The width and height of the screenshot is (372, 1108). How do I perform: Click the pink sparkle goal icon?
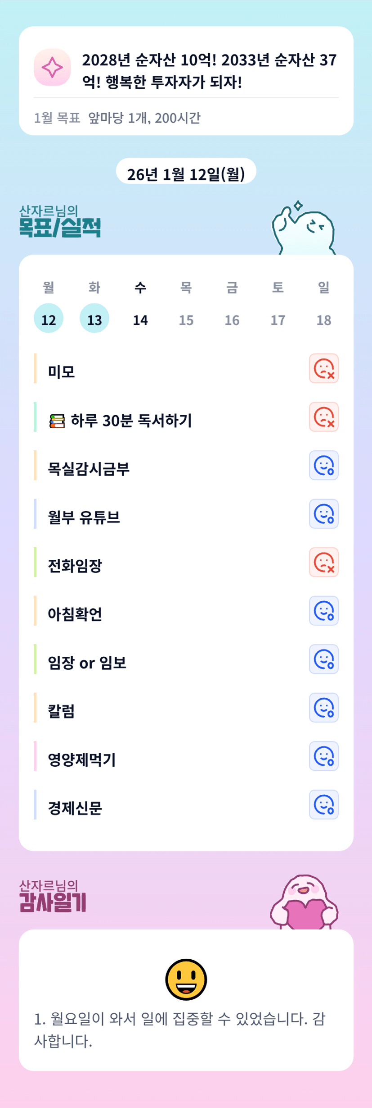(x=52, y=67)
